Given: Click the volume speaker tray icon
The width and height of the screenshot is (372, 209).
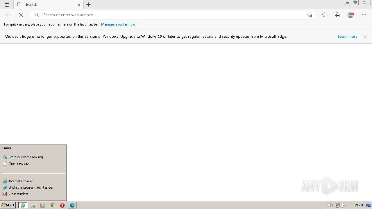Looking at the screenshot, I should coord(330,205).
